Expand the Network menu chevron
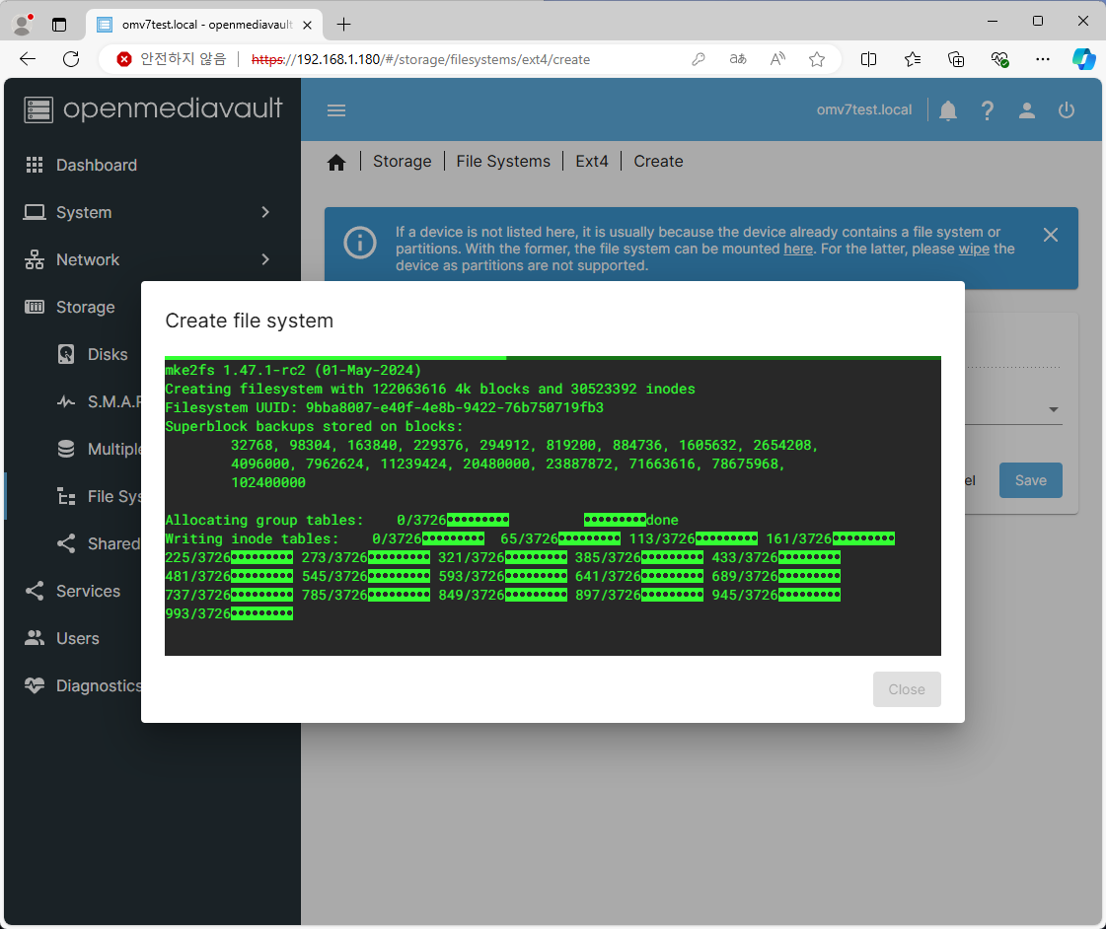 click(x=265, y=259)
